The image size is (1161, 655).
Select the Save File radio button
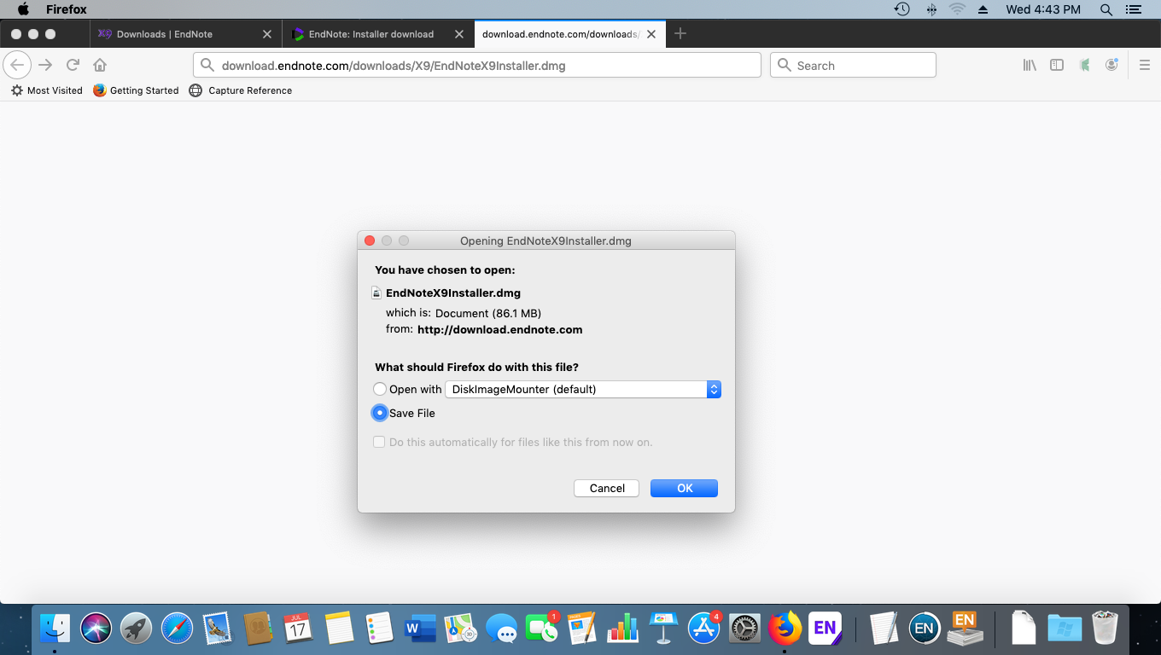pos(380,413)
